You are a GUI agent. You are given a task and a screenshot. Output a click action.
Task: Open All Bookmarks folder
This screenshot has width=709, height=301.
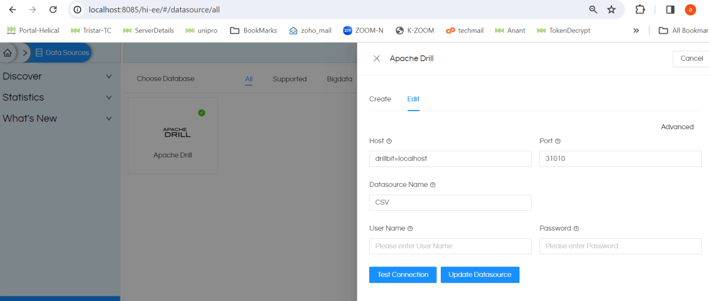684,30
